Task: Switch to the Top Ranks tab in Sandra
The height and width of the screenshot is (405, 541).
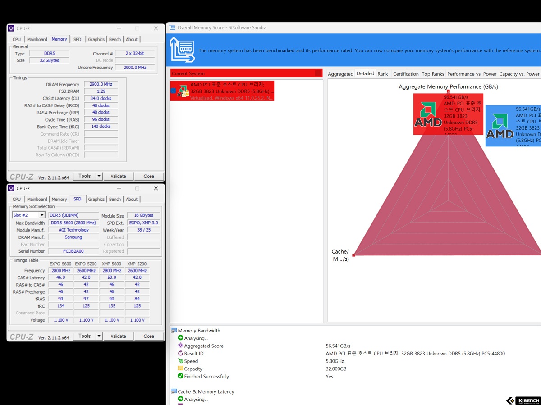Action: click(x=433, y=74)
